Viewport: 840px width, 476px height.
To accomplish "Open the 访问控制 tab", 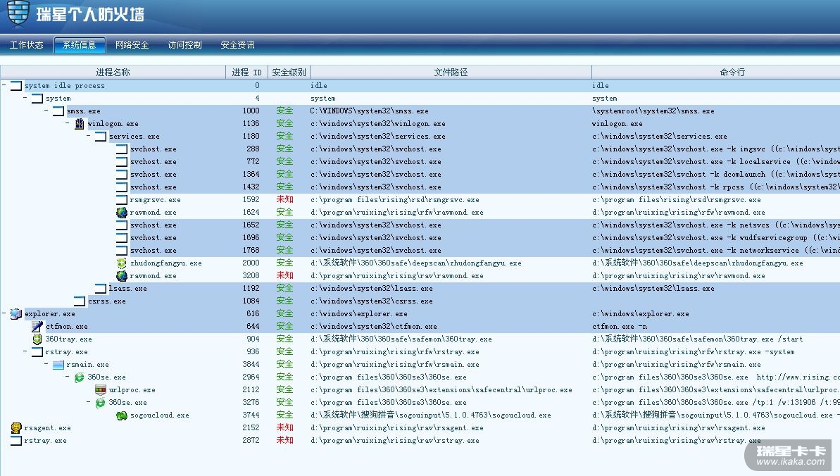I will [184, 45].
